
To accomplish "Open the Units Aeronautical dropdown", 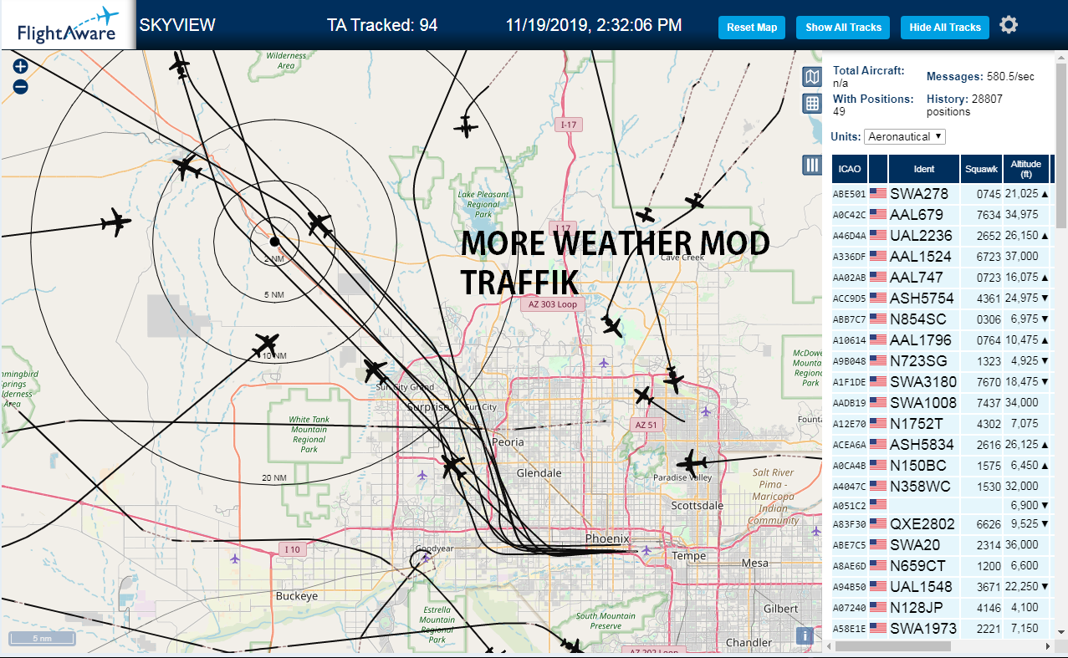I will (x=905, y=136).
